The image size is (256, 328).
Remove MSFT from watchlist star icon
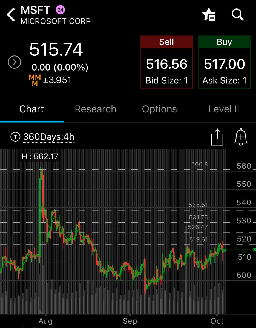click(x=209, y=14)
